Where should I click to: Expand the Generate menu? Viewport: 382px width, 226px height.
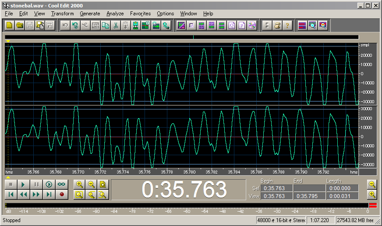(90, 14)
